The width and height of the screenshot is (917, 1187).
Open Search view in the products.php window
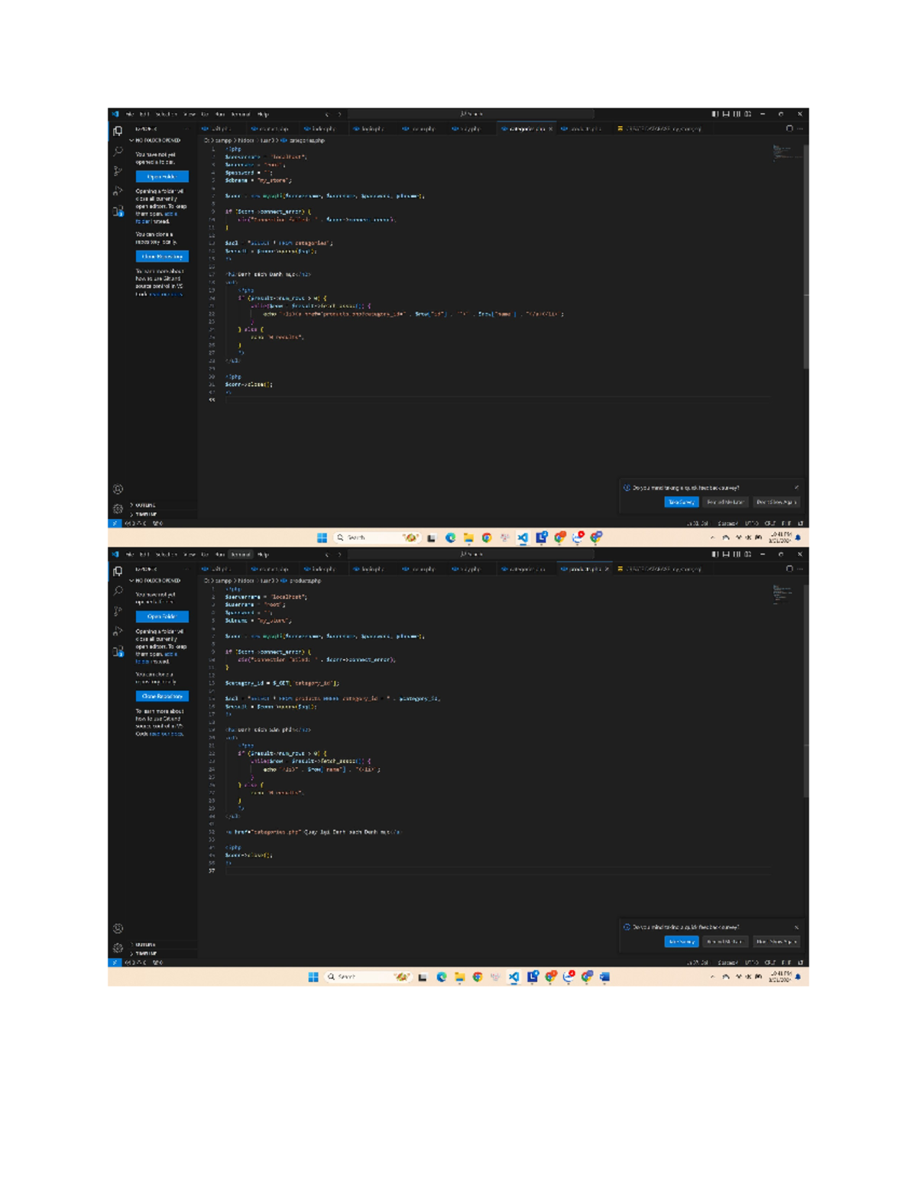click(118, 592)
